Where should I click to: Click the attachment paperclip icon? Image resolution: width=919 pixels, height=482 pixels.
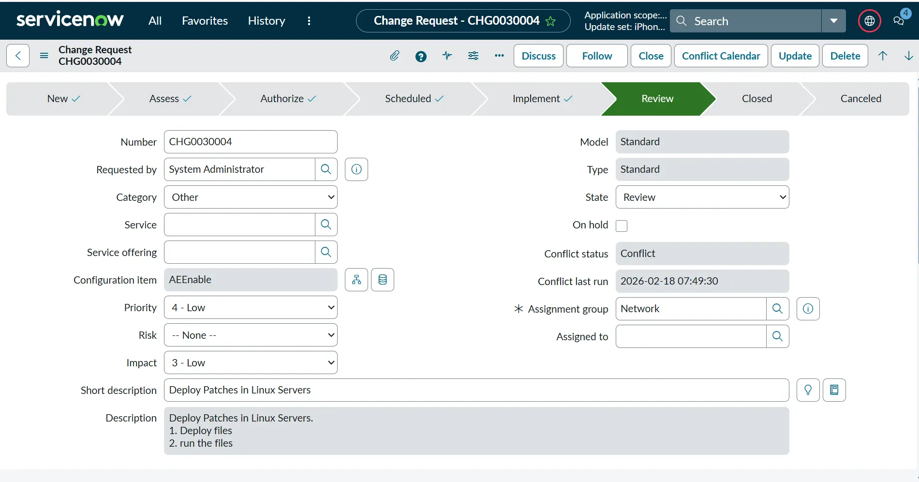point(395,56)
